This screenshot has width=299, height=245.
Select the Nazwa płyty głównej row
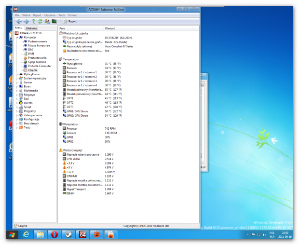(98, 46)
